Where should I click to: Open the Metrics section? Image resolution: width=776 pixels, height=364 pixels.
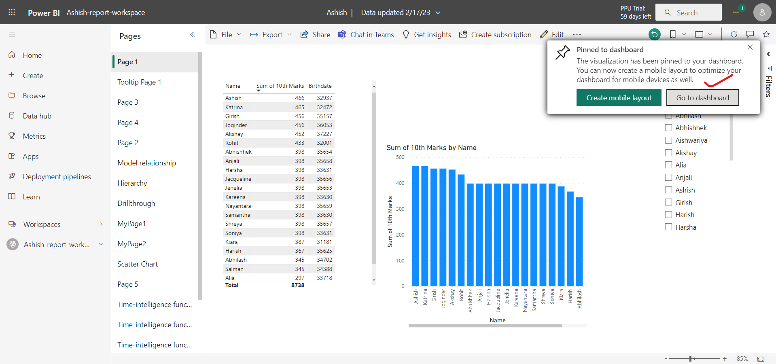pyautogui.click(x=33, y=136)
